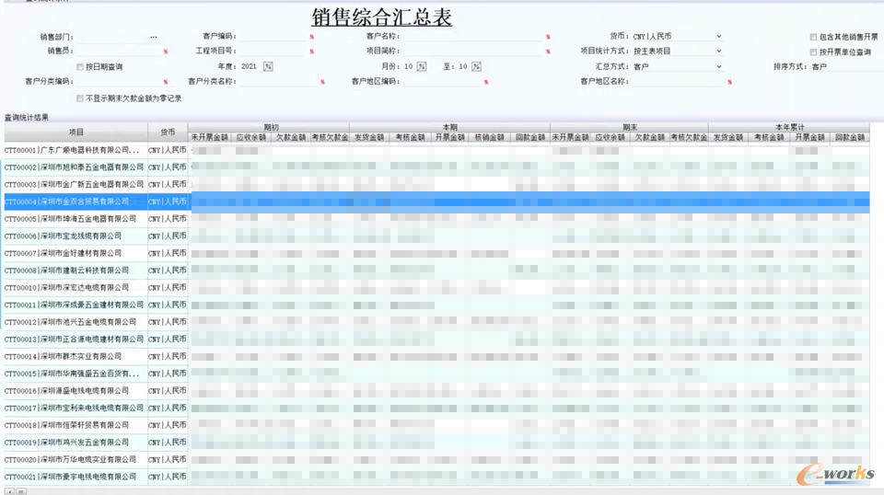The height and width of the screenshot is (495, 884).
Task: Click the 客户地区名称 input field
Action: pos(679,82)
